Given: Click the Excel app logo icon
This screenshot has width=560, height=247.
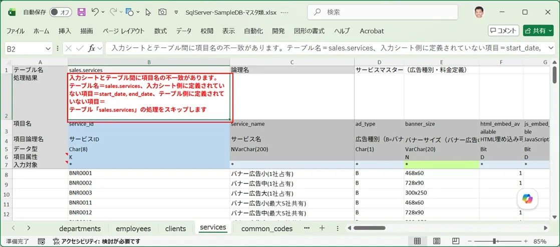Looking at the screenshot, I should (12, 12).
